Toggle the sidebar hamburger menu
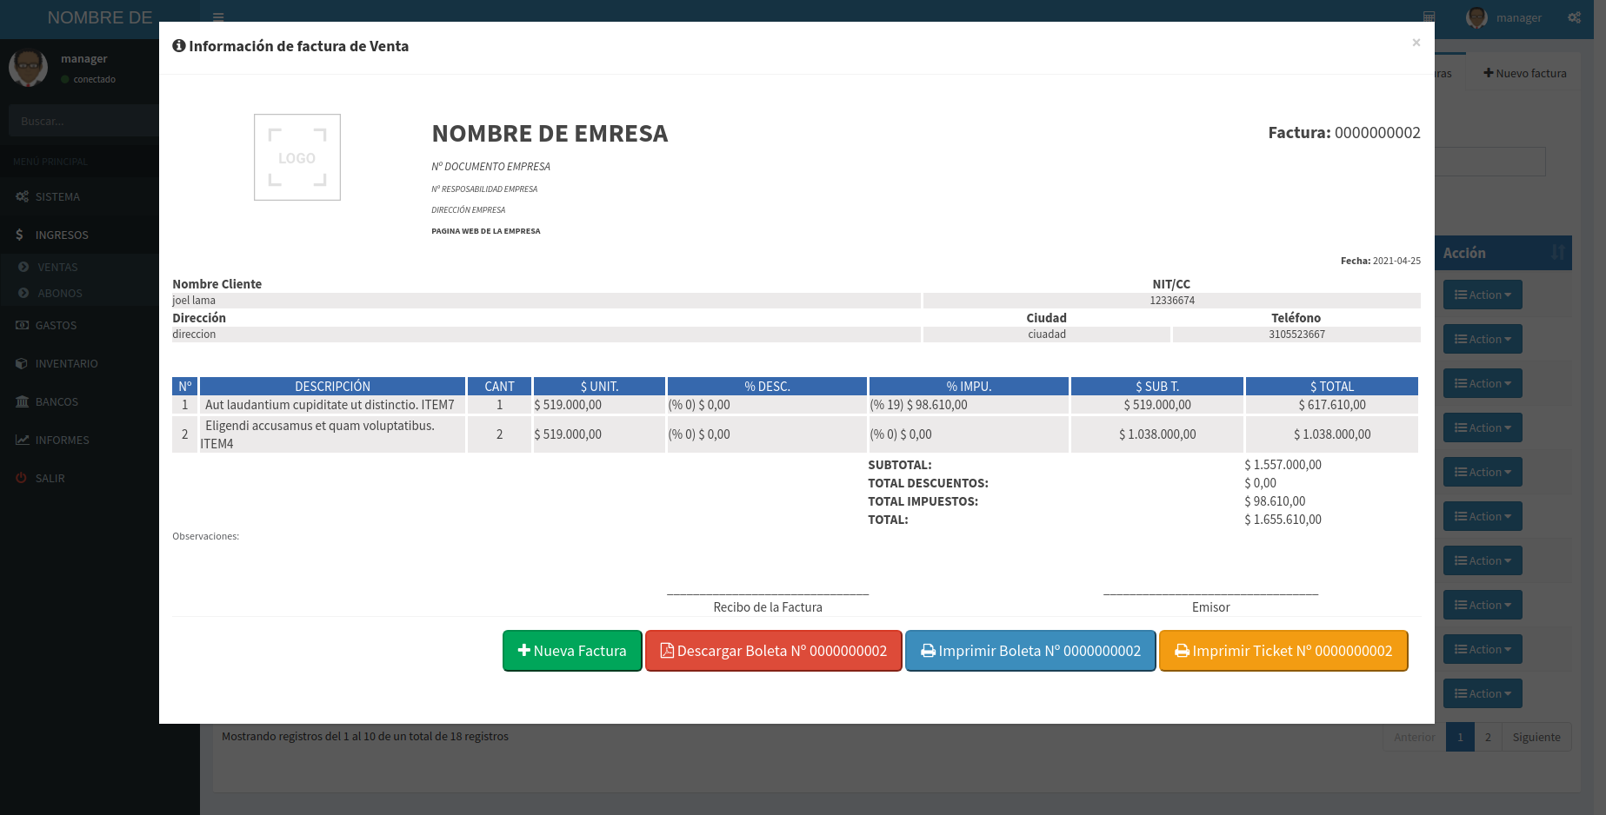Viewport: 1606px width, 815px height. (218, 17)
